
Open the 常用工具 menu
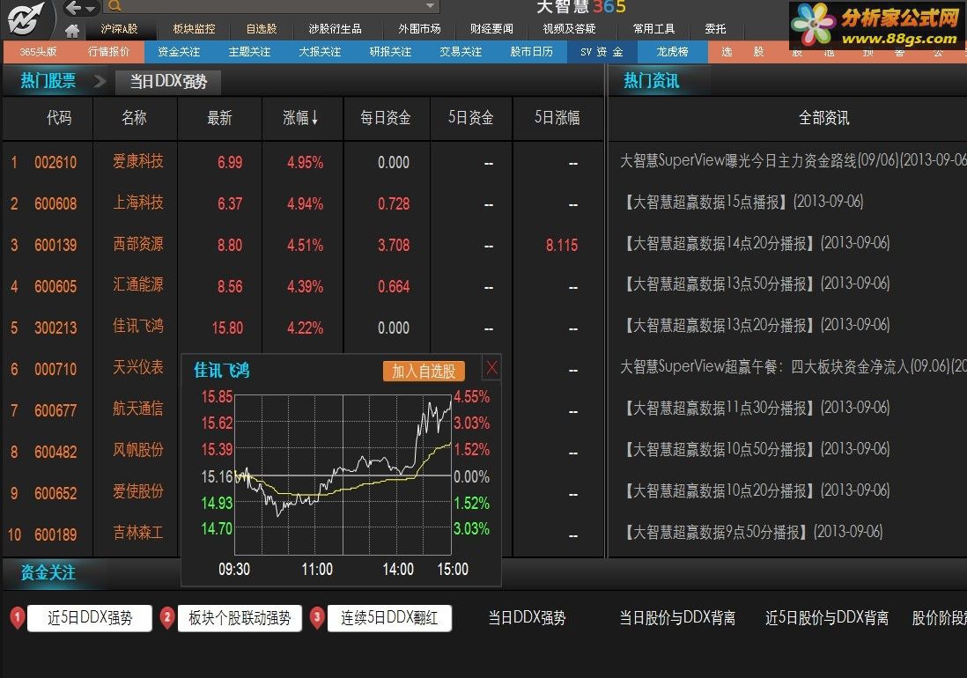(x=653, y=29)
